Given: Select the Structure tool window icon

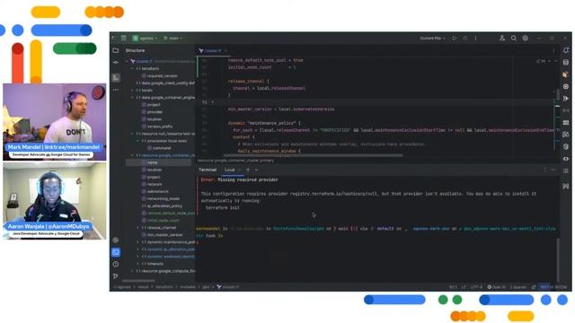Looking at the screenshot, I should (x=116, y=78).
